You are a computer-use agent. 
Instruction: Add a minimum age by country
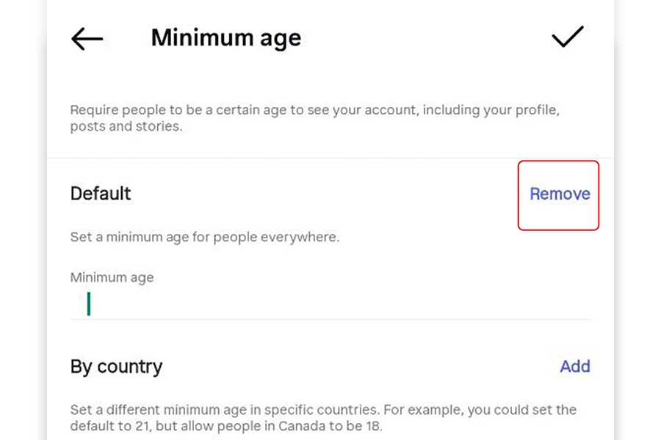[x=574, y=367]
